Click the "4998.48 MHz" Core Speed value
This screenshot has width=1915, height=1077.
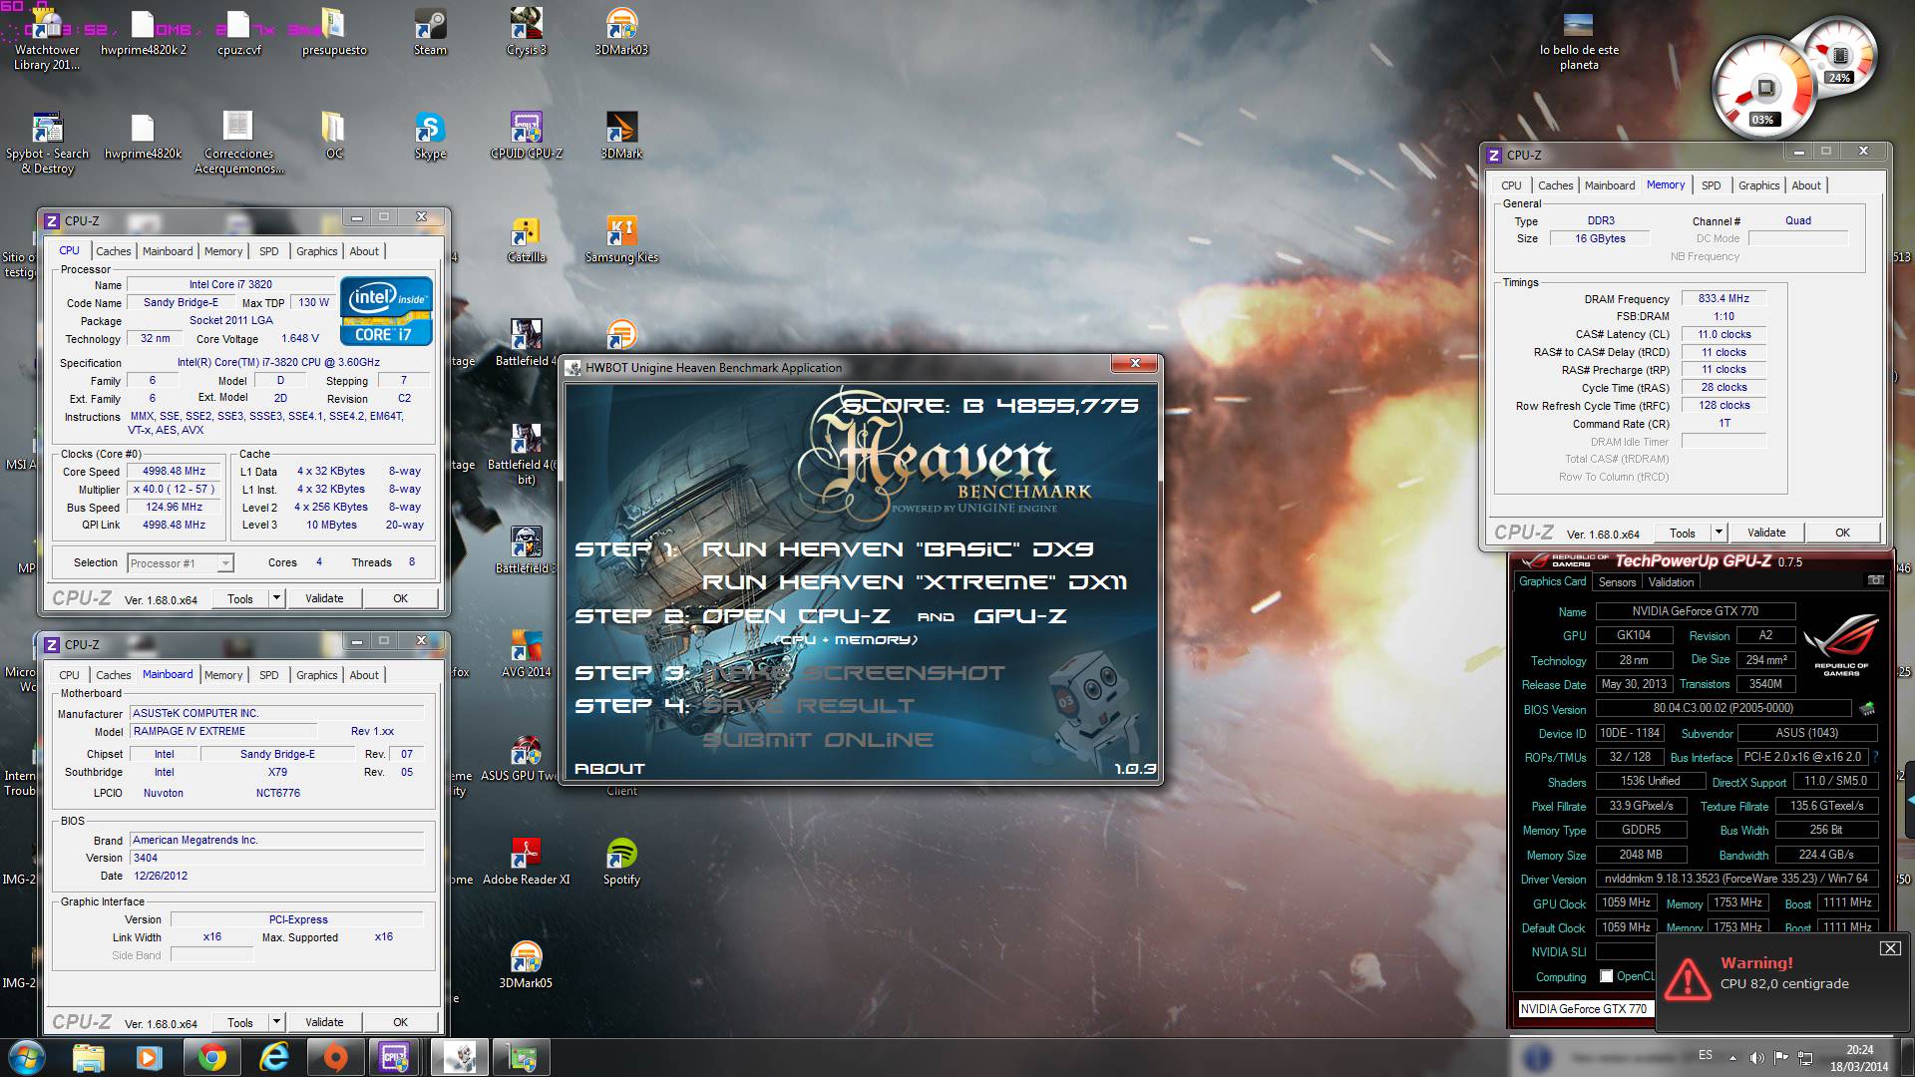pos(174,472)
